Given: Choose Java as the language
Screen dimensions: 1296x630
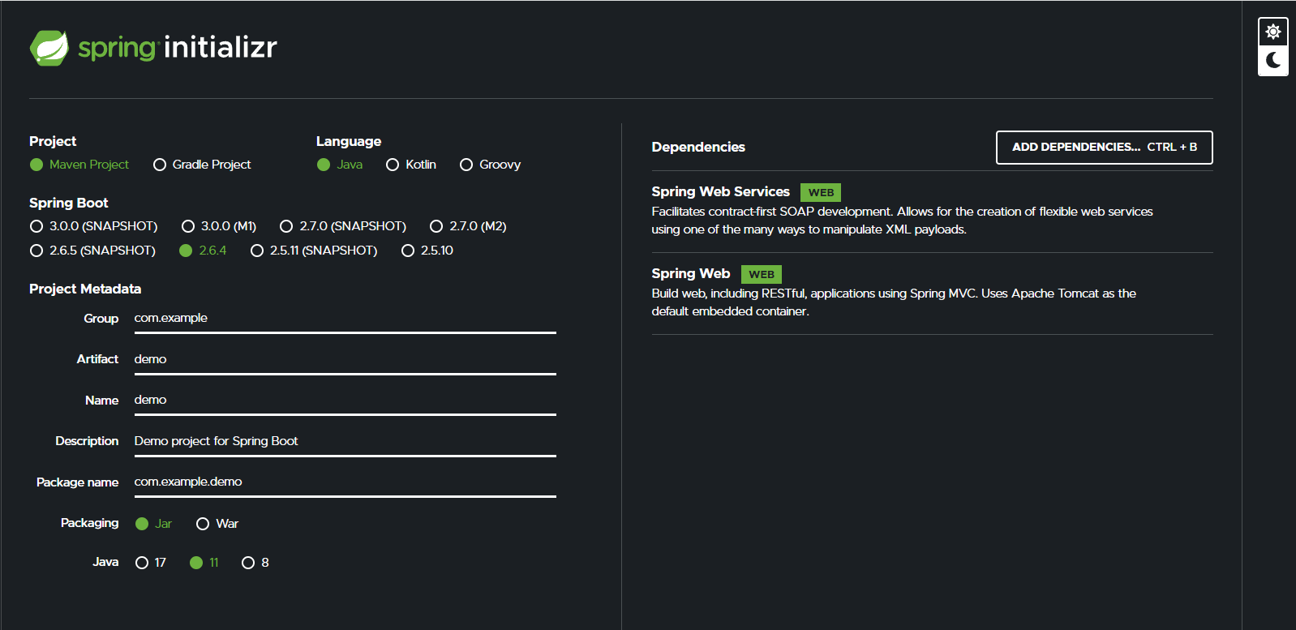Looking at the screenshot, I should point(340,165).
